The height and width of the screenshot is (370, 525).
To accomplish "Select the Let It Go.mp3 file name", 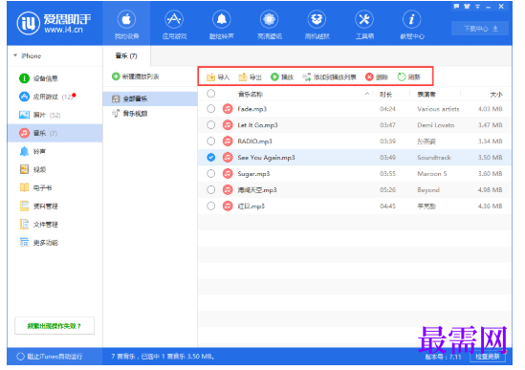I will (257, 125).
